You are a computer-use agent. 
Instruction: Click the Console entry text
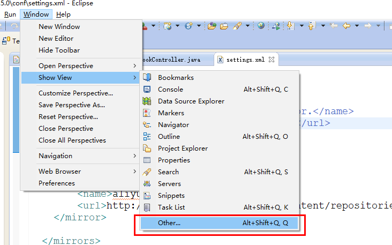[170, 90]
